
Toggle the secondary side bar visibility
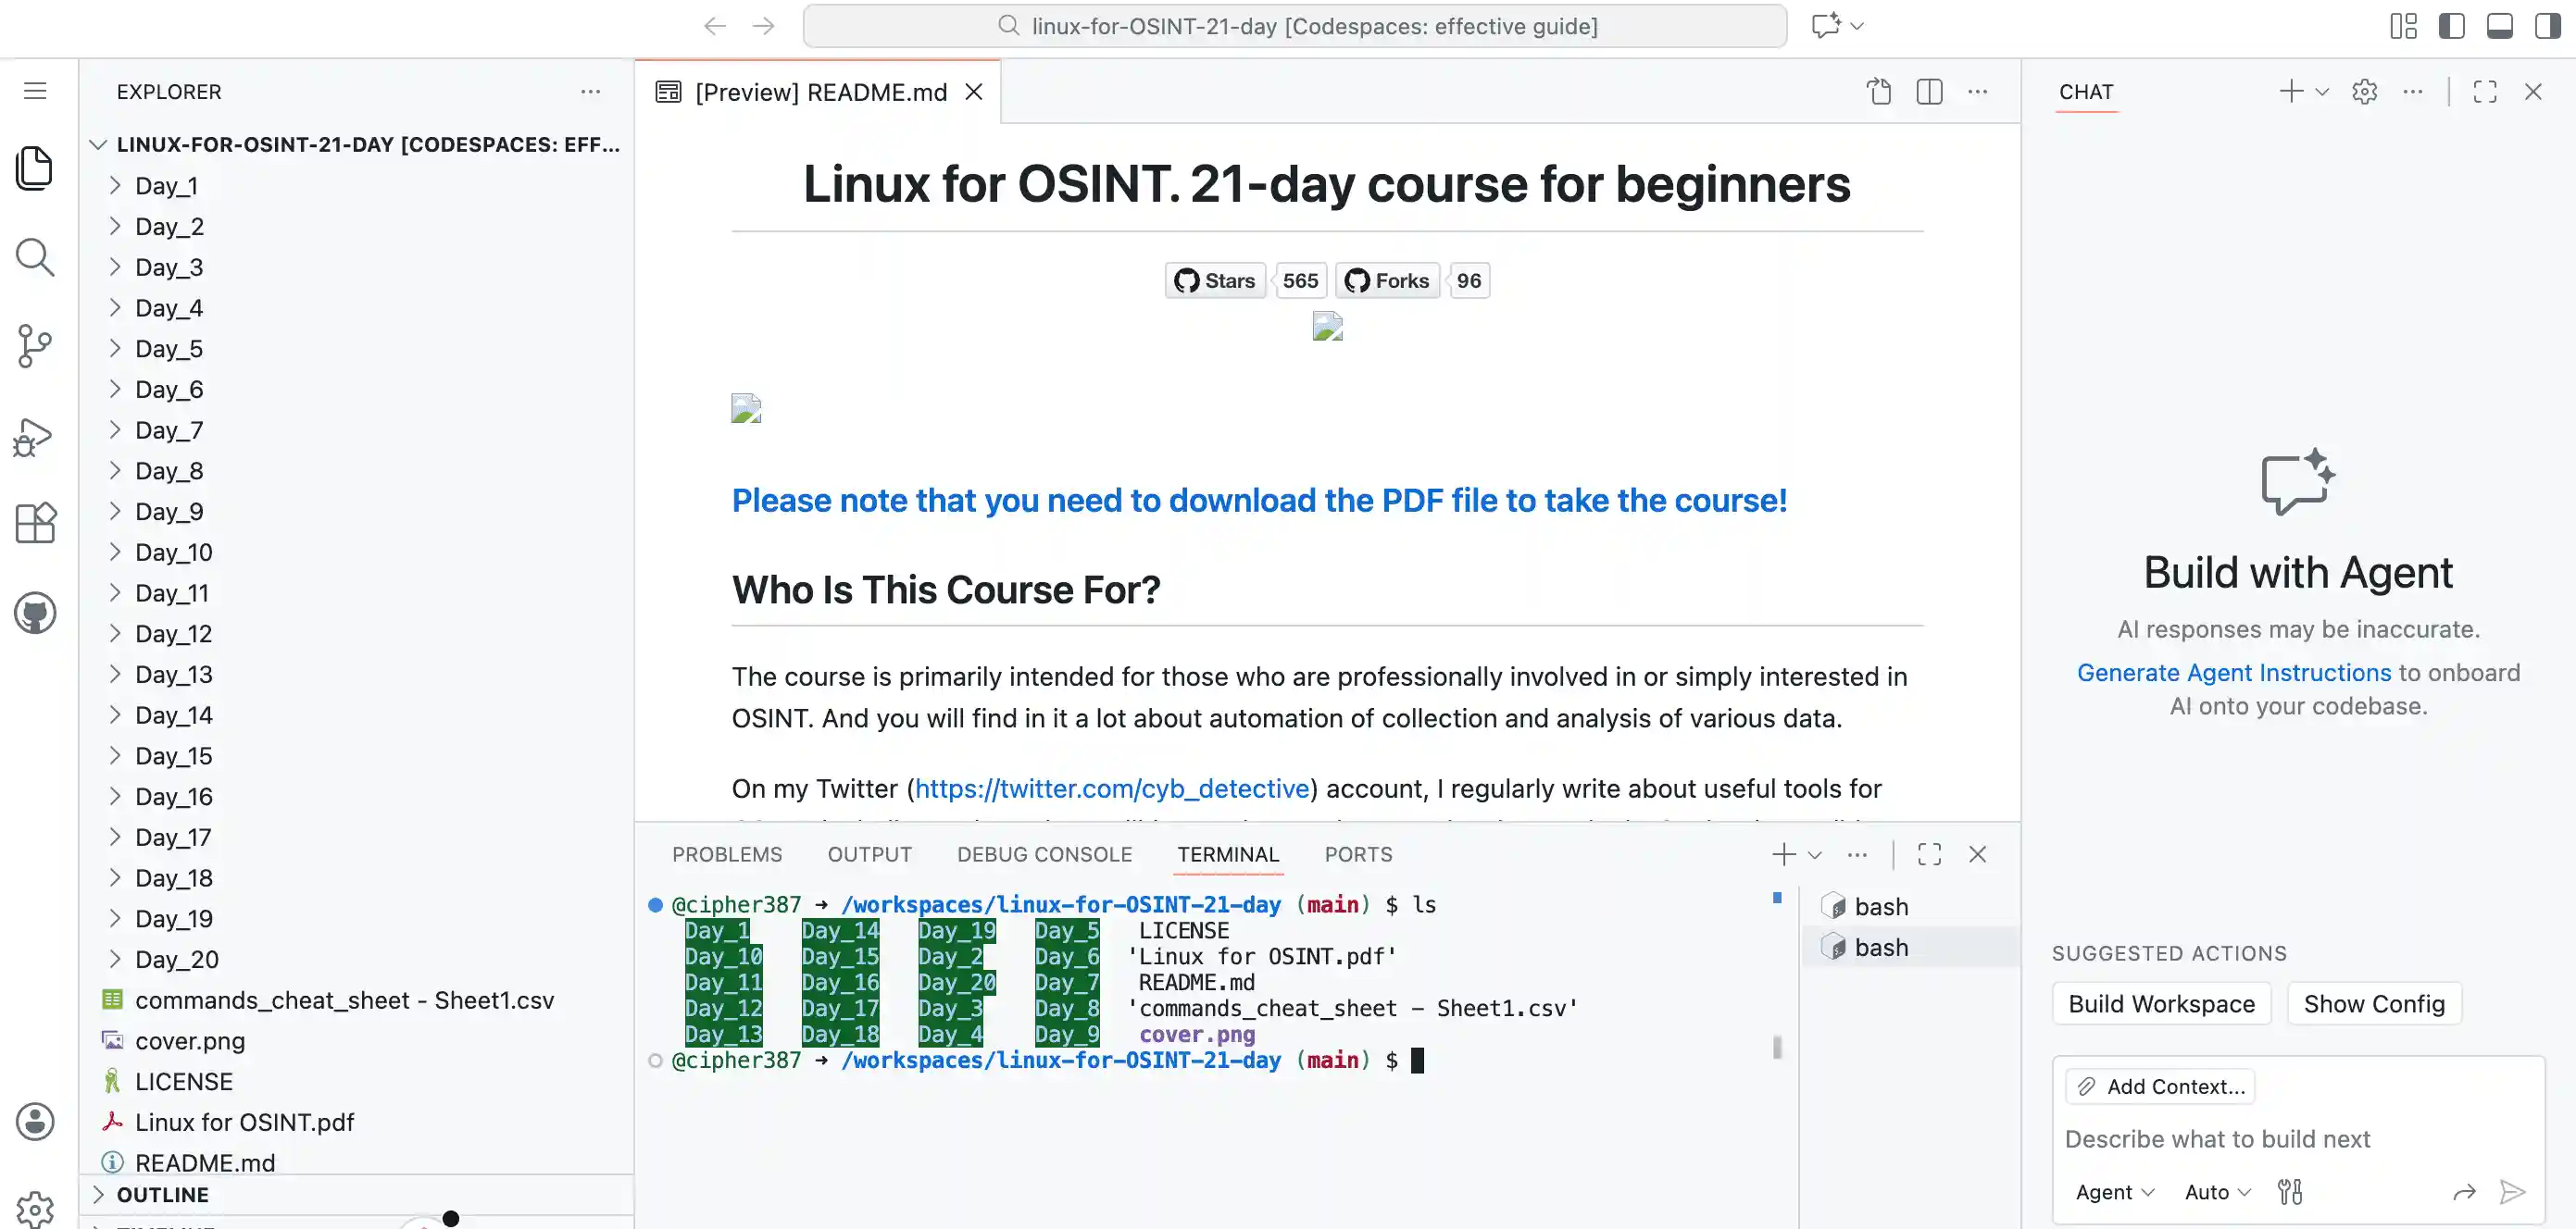(2547, 26)
